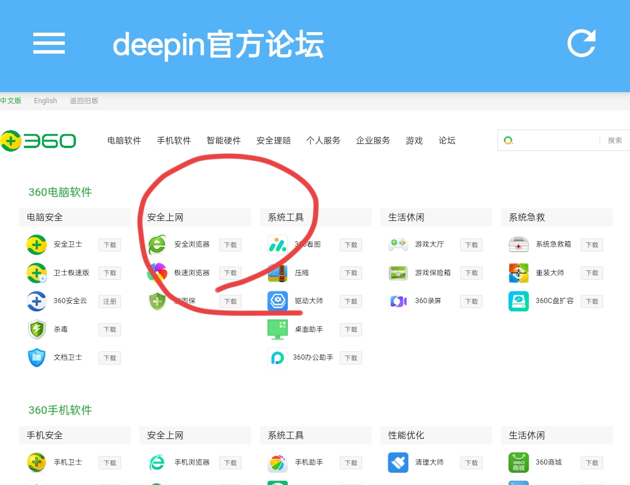Open the 手机软件 menu
Screen dimensions: 630x485
point(174,140)
